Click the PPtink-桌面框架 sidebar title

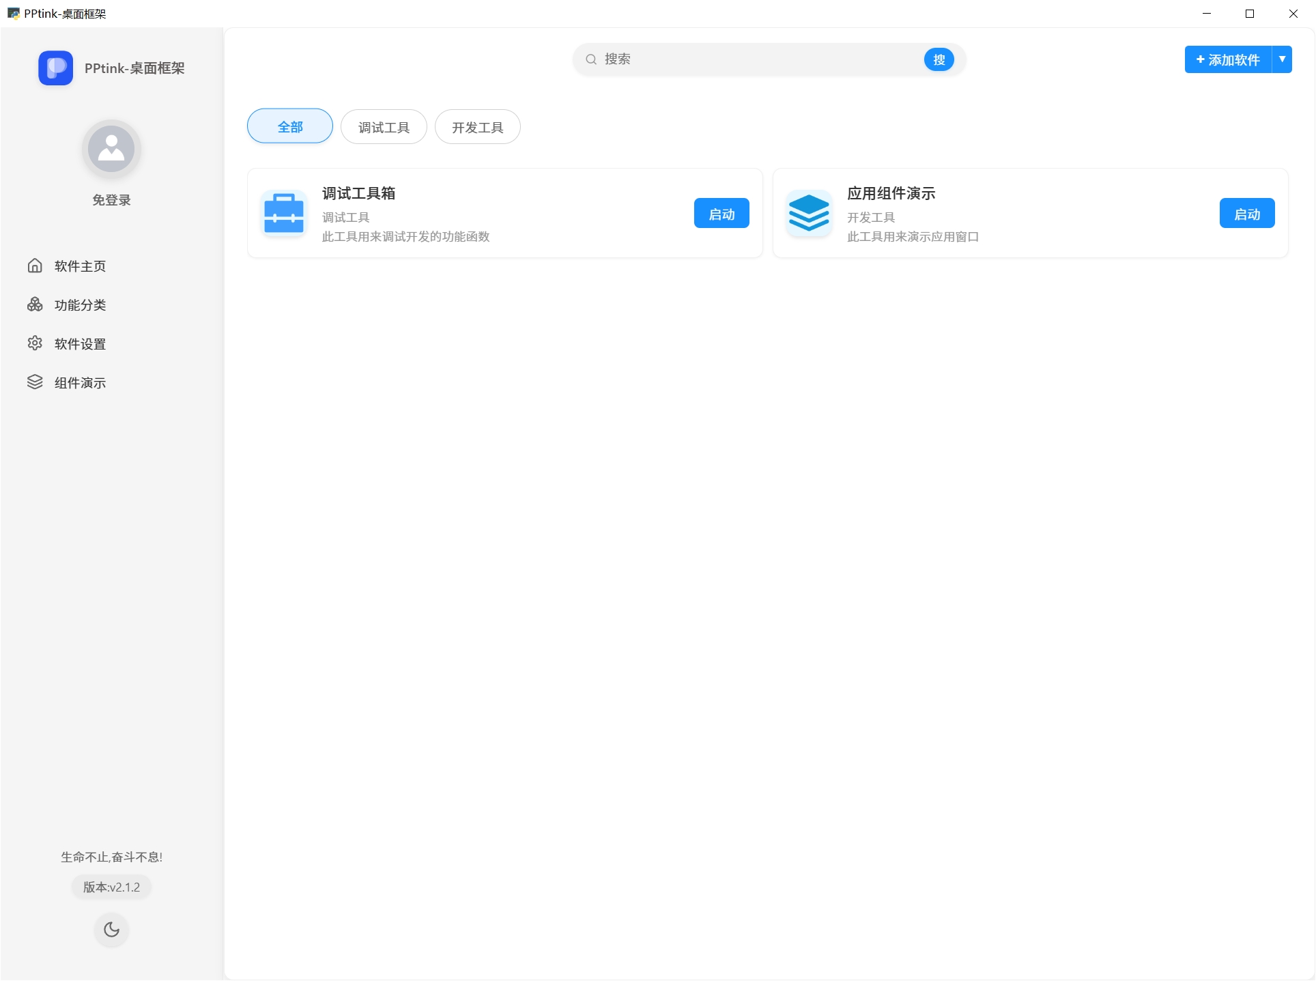134,68
